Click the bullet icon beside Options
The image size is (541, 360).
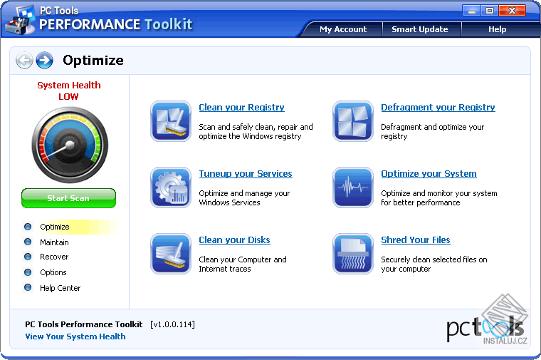(x=28, y=272)
